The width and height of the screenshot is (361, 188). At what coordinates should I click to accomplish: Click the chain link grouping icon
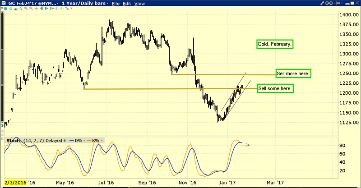coord(329,3)
